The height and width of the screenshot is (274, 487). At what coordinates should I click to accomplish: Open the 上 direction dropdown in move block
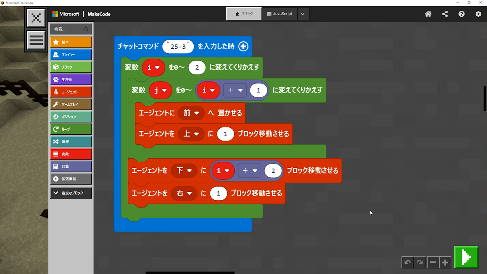pos(191,134)
